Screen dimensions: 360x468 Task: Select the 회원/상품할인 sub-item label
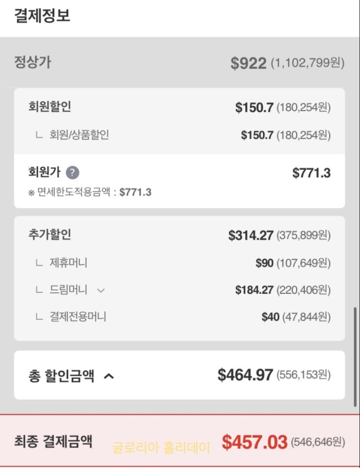click(x=79, y=135)
